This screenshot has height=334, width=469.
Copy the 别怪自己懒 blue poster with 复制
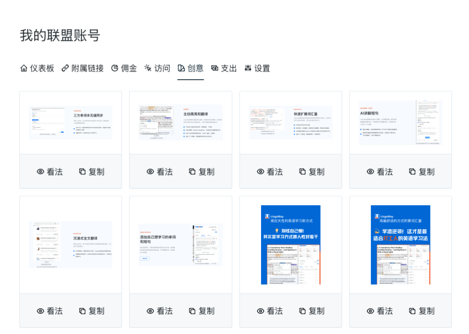[x=311, y=311]
